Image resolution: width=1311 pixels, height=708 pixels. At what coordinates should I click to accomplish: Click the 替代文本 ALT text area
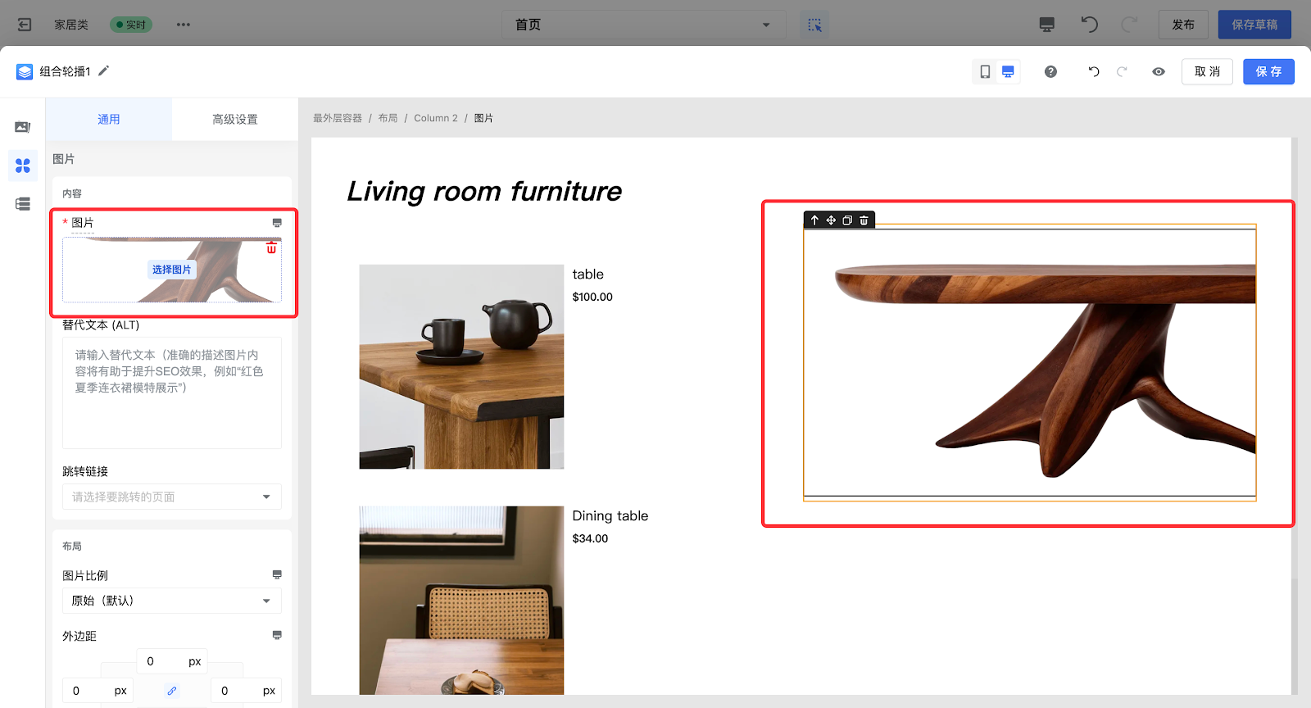coord(172,393)
